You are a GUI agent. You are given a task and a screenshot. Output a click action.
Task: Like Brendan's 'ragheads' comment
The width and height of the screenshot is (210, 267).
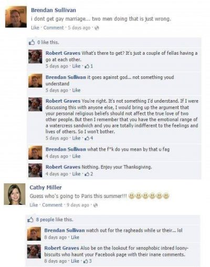click(x=75, y=238)
